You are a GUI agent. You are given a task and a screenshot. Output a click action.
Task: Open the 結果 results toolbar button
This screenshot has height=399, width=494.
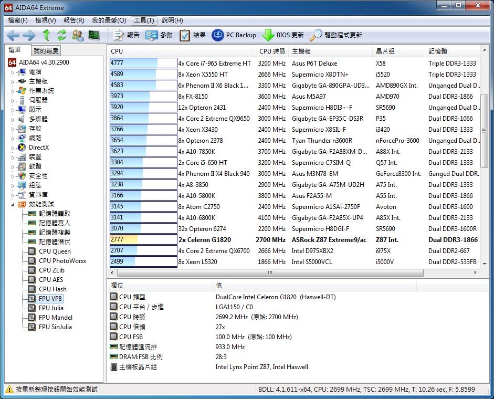(193, 35)
